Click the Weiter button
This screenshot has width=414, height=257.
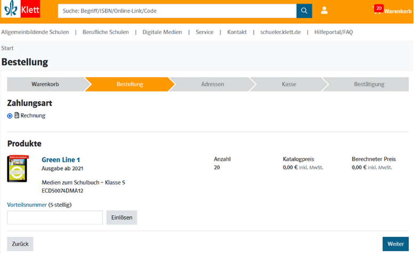(395, 244)
